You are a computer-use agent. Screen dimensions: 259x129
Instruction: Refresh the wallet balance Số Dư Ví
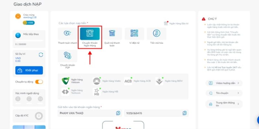(41, 55)
